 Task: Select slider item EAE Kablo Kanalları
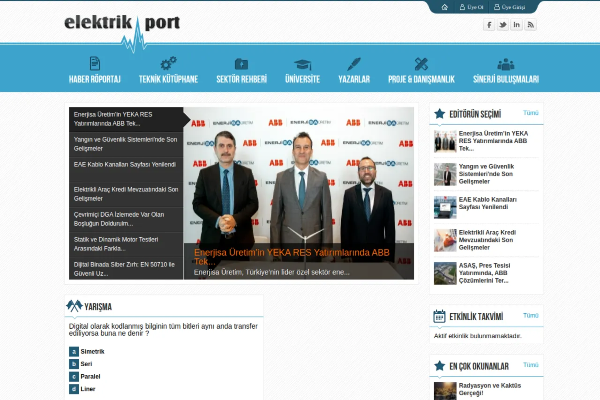click(x=126, y=169)
